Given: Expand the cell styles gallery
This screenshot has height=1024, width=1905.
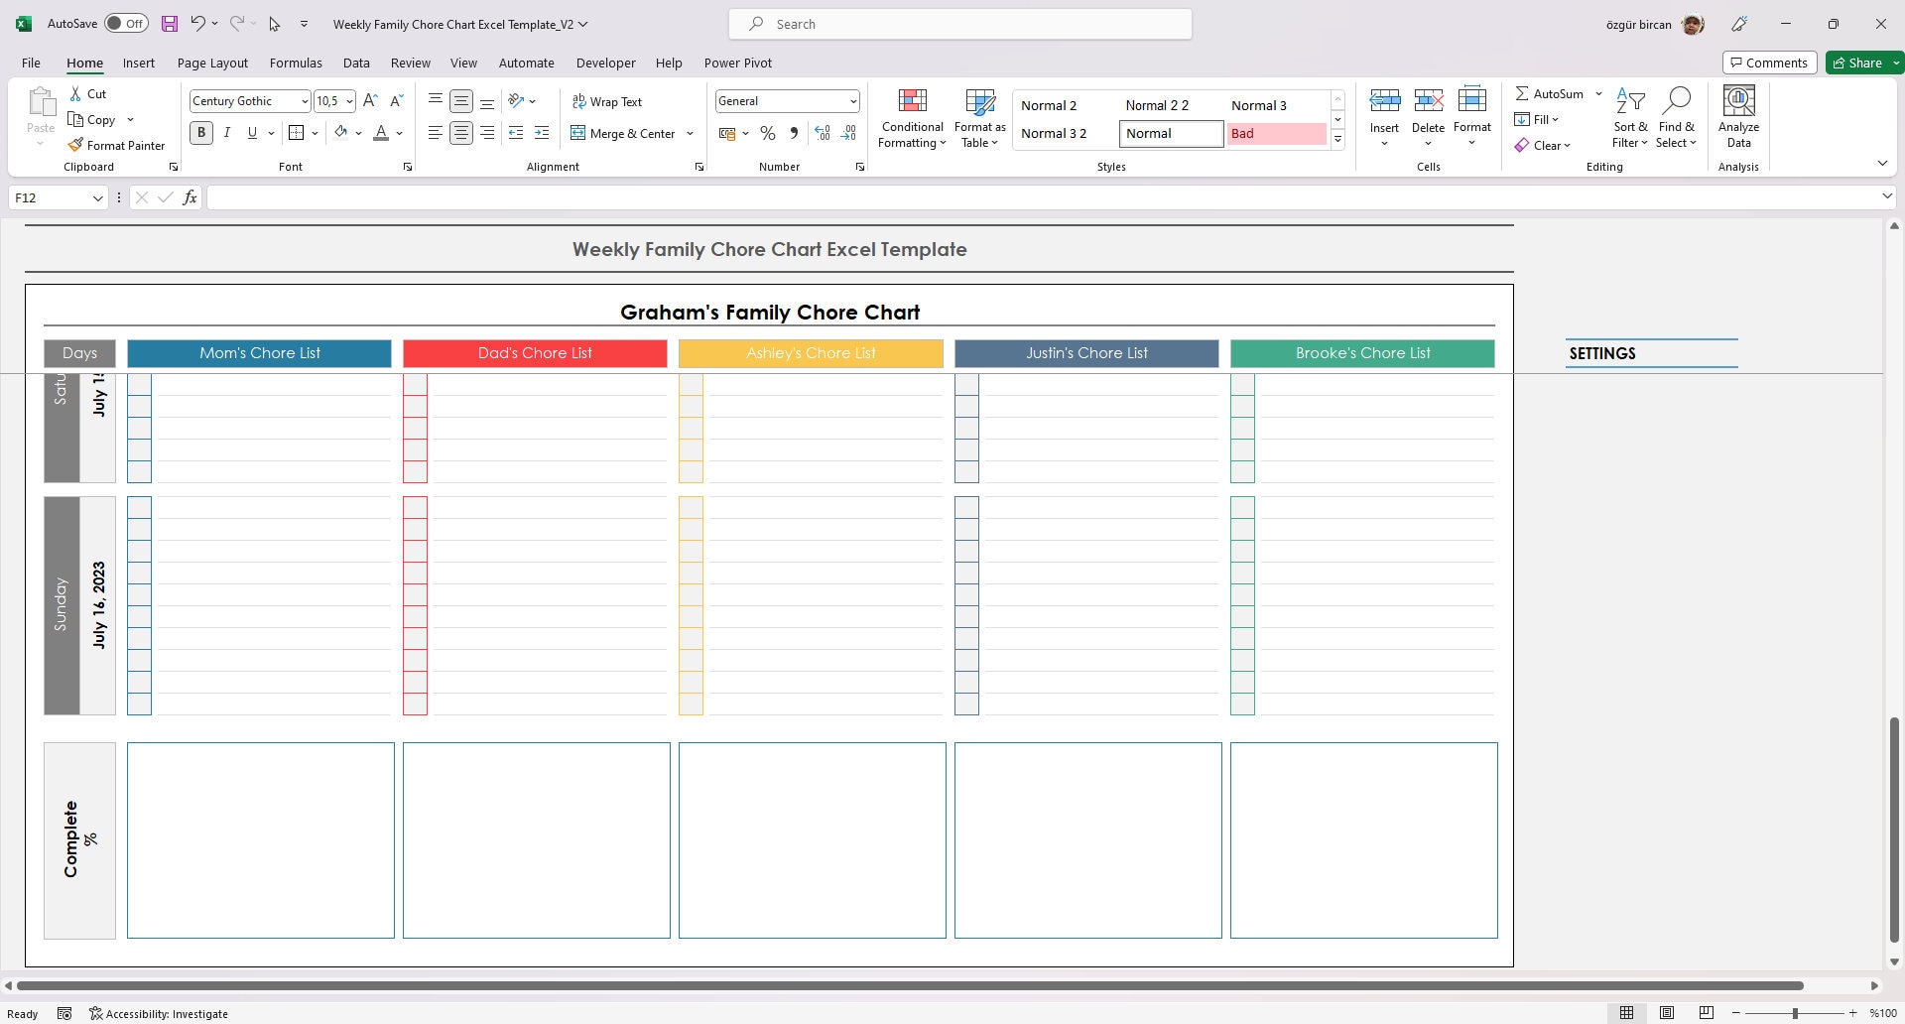Looking at the screenshot, I should [x=1337, y=139].
